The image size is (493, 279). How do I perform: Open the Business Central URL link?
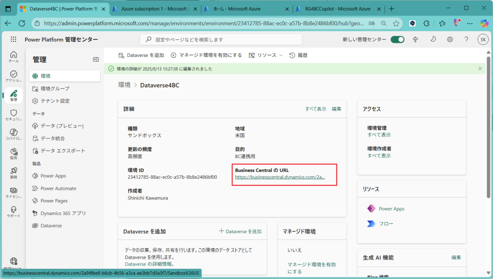pyautogui.click(x=280, y=177)
